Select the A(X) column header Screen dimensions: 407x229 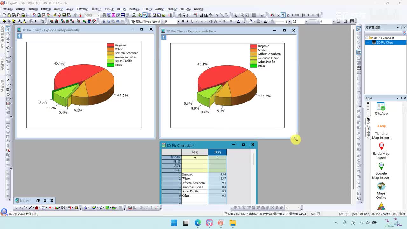coord(195,152)
